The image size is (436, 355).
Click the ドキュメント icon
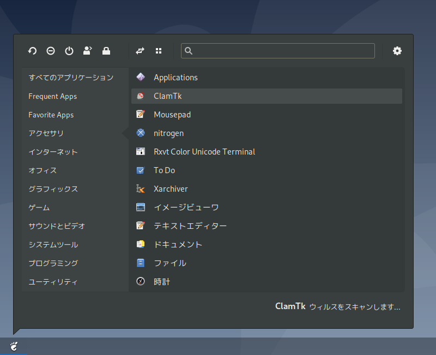(141, 244)
